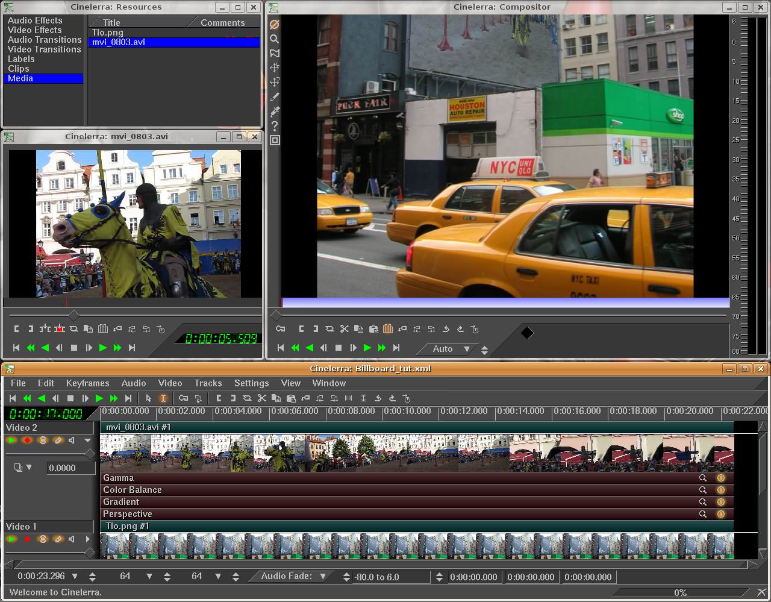Image resolution: width=771 pixels, height=602 pixels.
Task: Disable the gang fader on Video 2
Action: point(41,440)
